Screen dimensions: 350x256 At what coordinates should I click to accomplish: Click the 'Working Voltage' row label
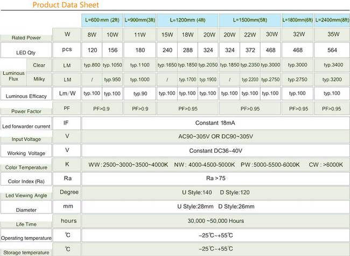(26, 153)
